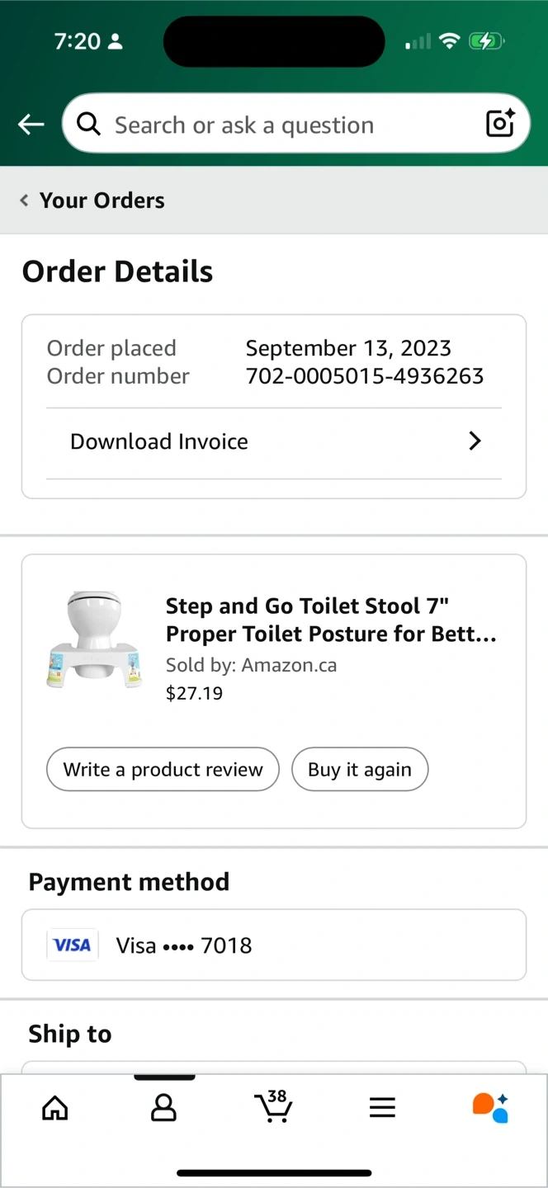Expand the Download Invoice chevron

point(475,441)
